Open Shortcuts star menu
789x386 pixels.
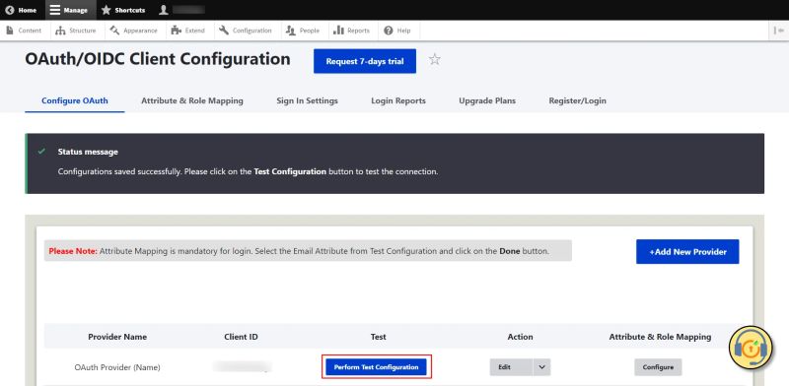pyautogui.click(x=123, y=10)
